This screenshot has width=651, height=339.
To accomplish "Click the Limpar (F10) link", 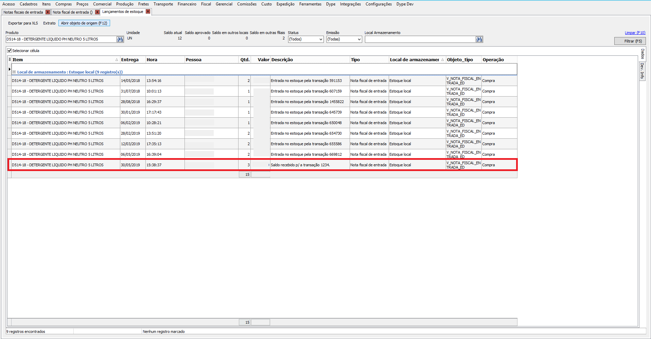I will tap(635, 33).
